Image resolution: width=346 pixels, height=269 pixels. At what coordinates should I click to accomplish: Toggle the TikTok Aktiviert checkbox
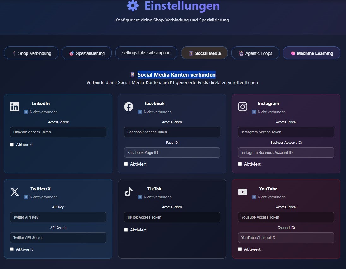coord(126,230)
